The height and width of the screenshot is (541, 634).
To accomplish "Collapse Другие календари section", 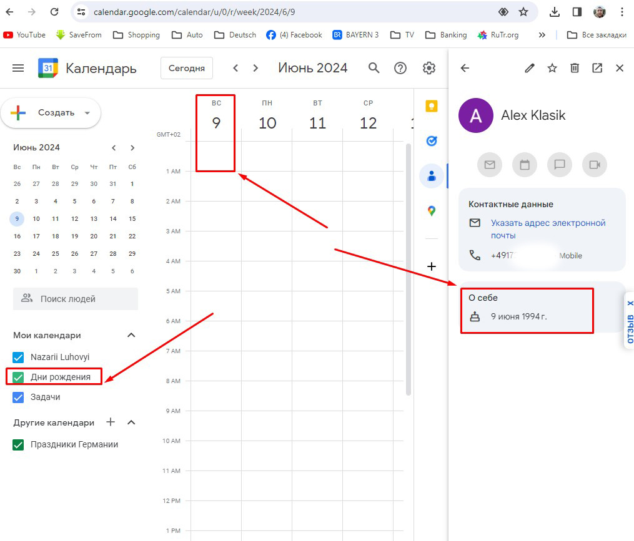I will (x=131, y=422).
